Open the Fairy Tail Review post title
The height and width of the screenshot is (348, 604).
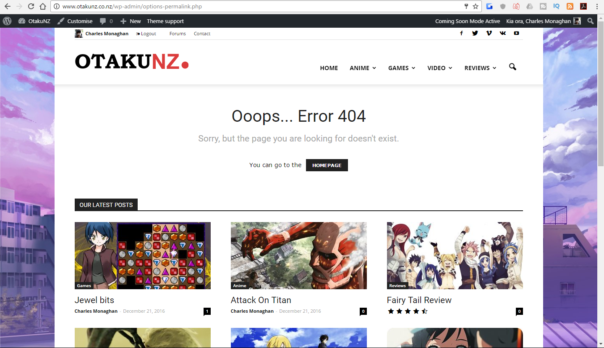click(x=419, y=300)
